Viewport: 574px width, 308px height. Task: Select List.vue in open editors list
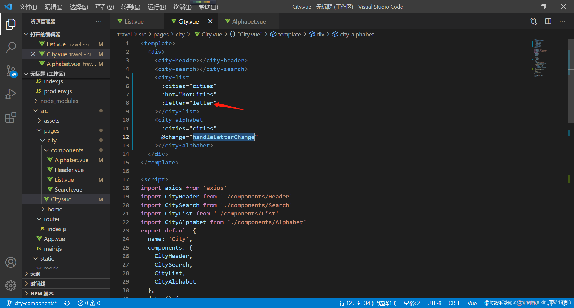tap(66, 44)
